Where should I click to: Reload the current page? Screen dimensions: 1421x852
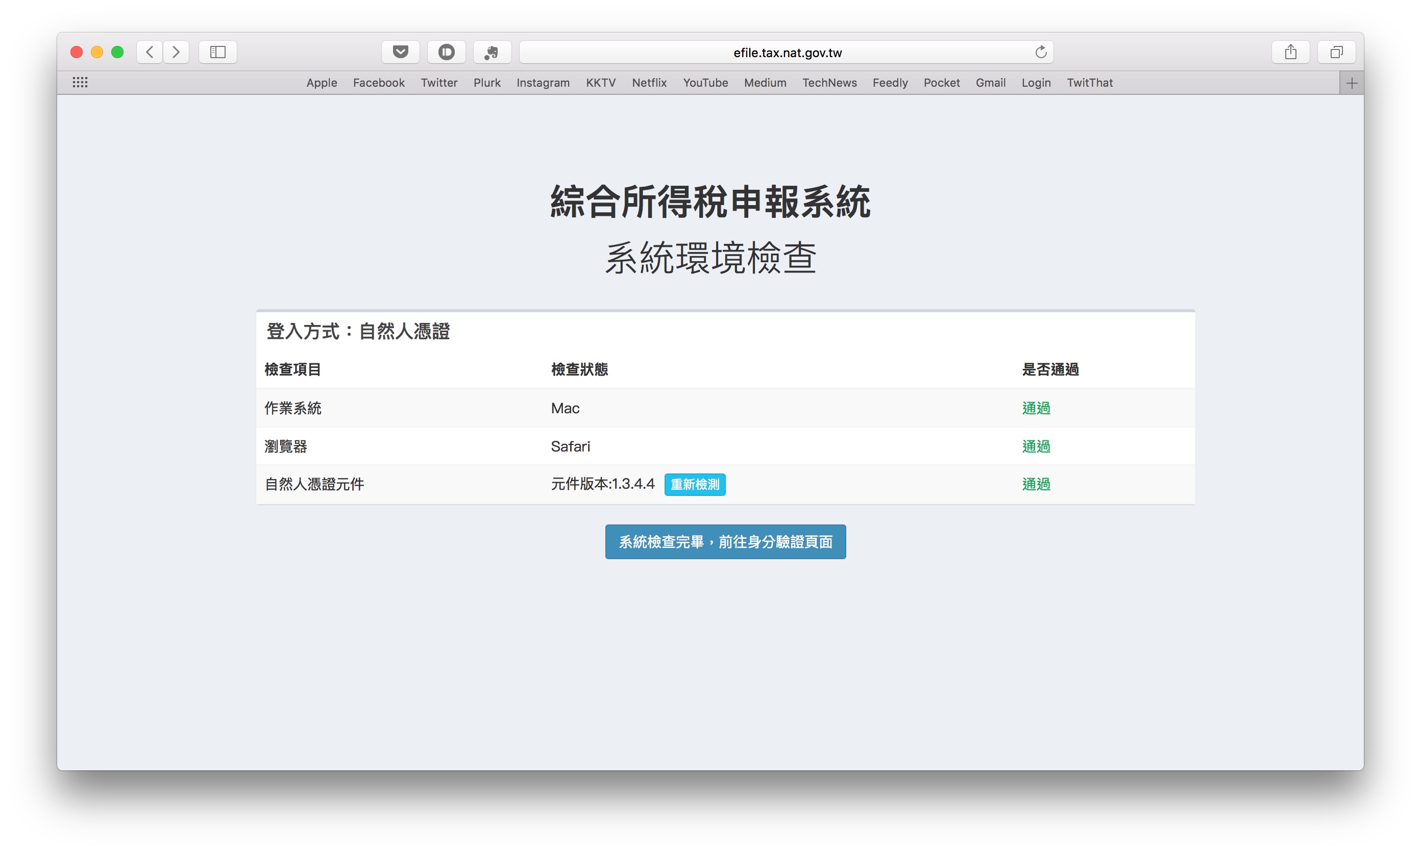point(1041,52)
